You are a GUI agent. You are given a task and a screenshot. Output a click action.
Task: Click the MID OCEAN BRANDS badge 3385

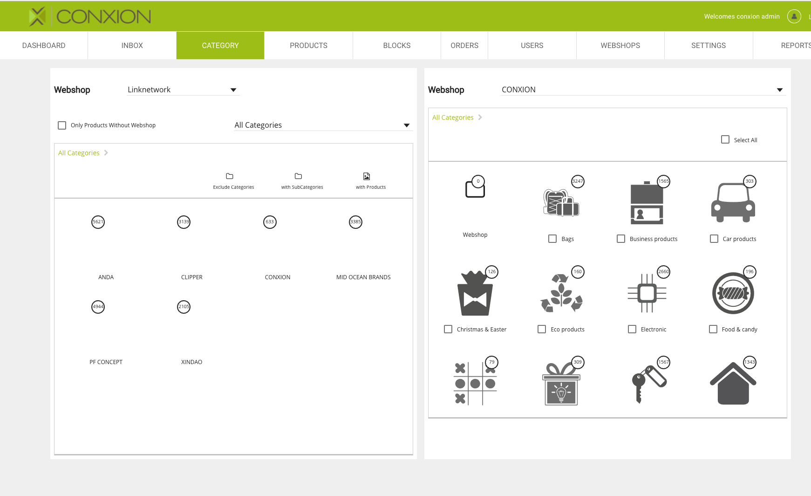coord(355,222)
